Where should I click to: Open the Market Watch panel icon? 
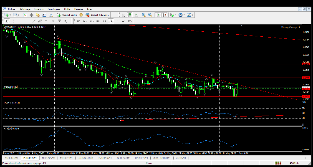[25, 15]
